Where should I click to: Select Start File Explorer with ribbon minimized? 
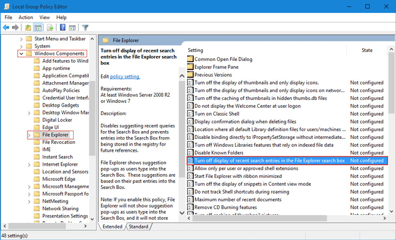[x=238, y=176]
